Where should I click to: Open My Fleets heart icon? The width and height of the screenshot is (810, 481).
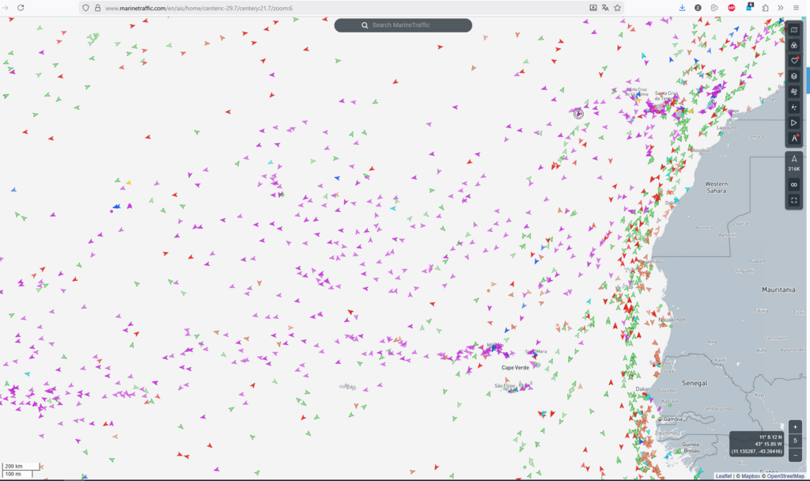pos(794,61)
